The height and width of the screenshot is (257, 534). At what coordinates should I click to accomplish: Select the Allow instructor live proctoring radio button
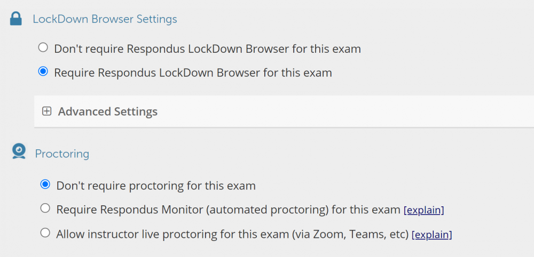point(45,232)
